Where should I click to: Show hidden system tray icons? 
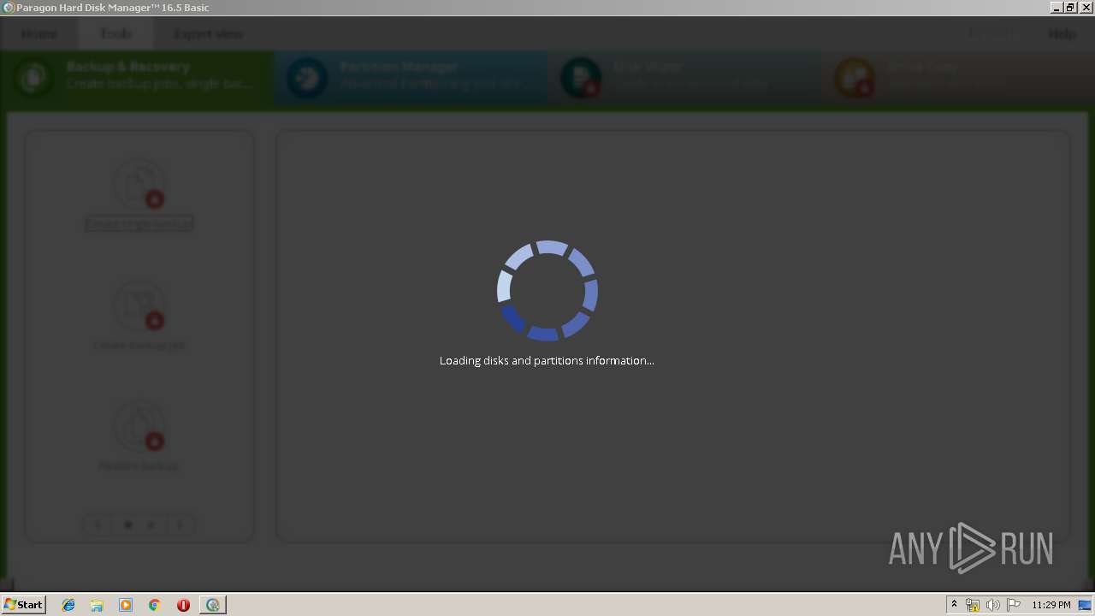954,605
